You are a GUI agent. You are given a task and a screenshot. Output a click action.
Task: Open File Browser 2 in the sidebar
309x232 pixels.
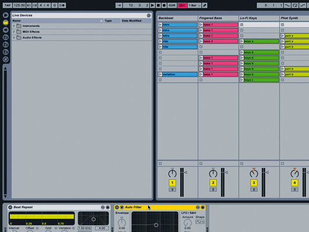tap(5, 44)
